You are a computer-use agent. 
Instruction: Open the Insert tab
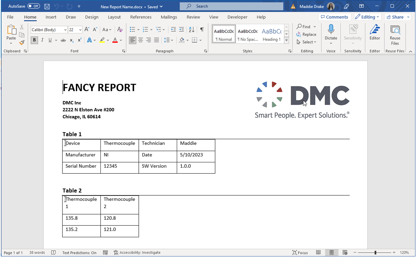51,17
